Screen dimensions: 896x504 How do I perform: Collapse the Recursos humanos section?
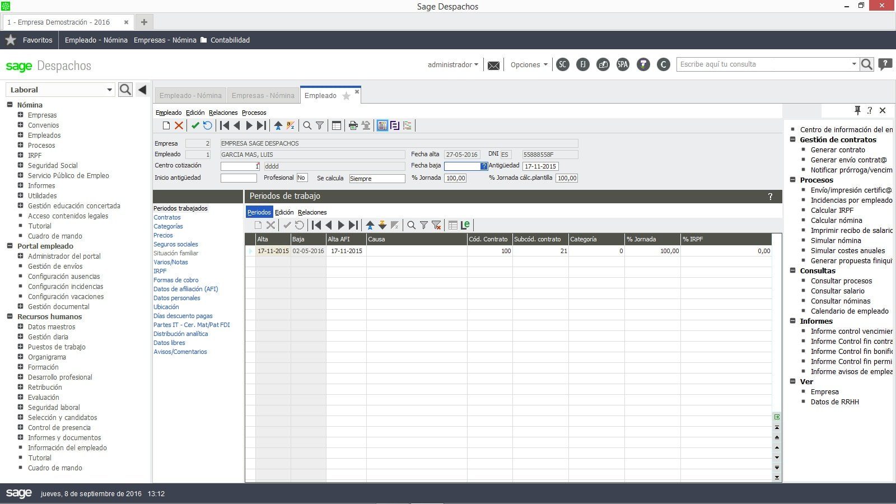pos(10,316)
